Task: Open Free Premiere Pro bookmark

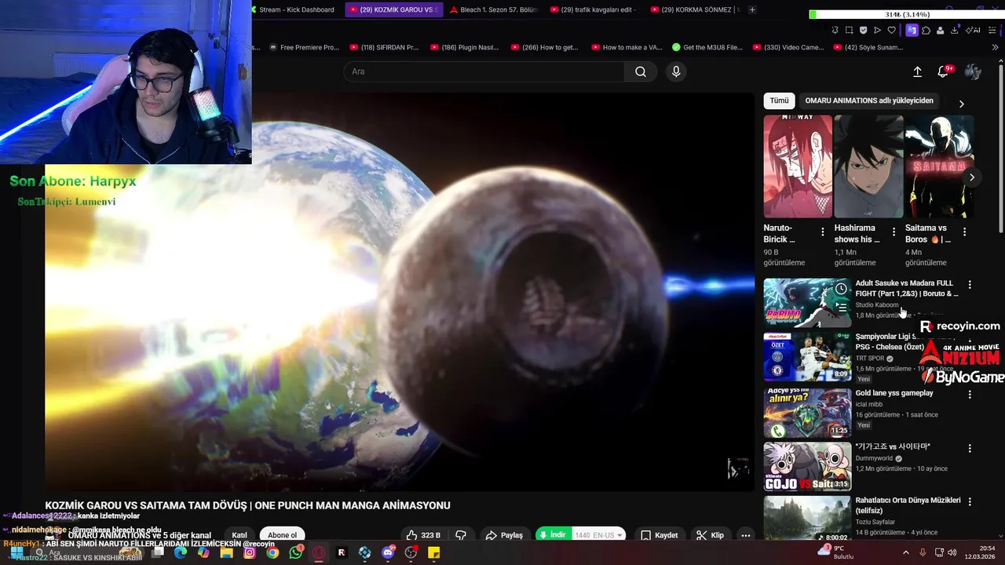Action: pyautogui.click(x=304, y=47)
